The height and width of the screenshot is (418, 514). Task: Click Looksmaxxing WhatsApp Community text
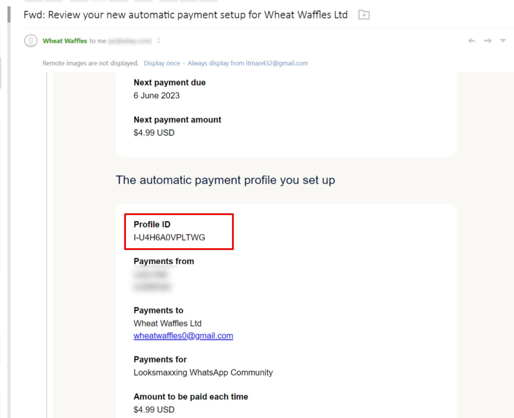(203, 372)
